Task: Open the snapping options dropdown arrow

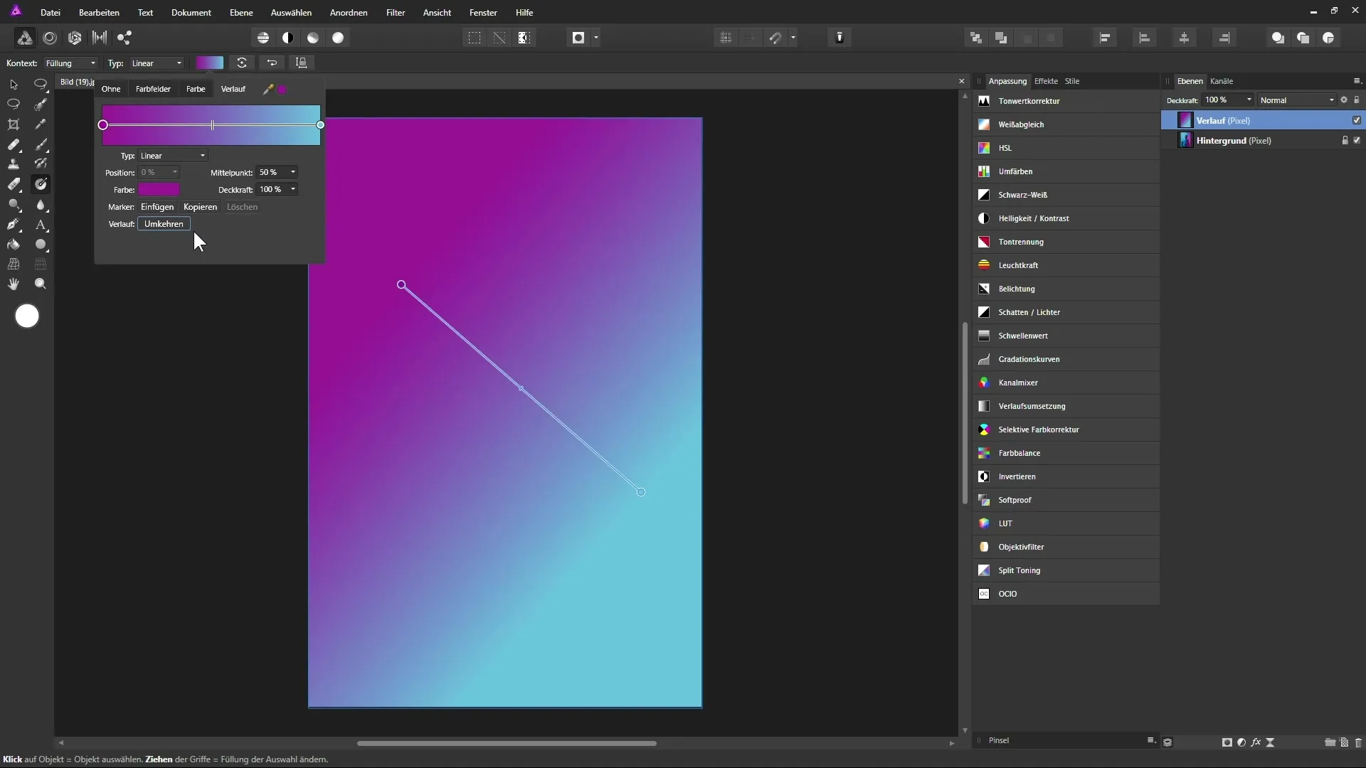Action: click(x=793, y=38)
